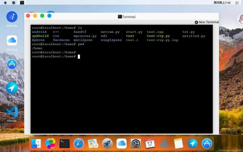Viewport: 243px width, 152px height.
Task: Click the plus icon beside New Terminal
Action: (x=196, y=22)
